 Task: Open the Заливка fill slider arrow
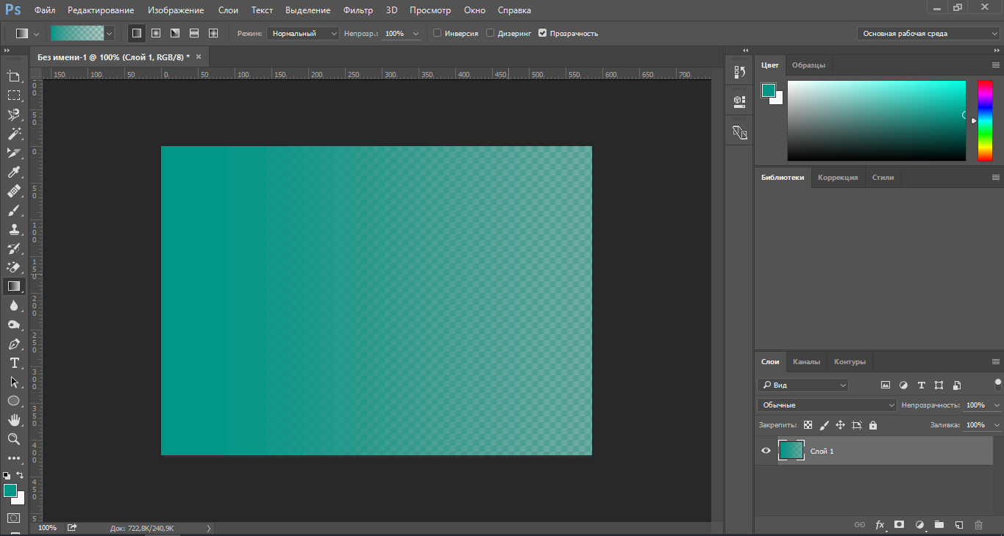click(997, 425)
